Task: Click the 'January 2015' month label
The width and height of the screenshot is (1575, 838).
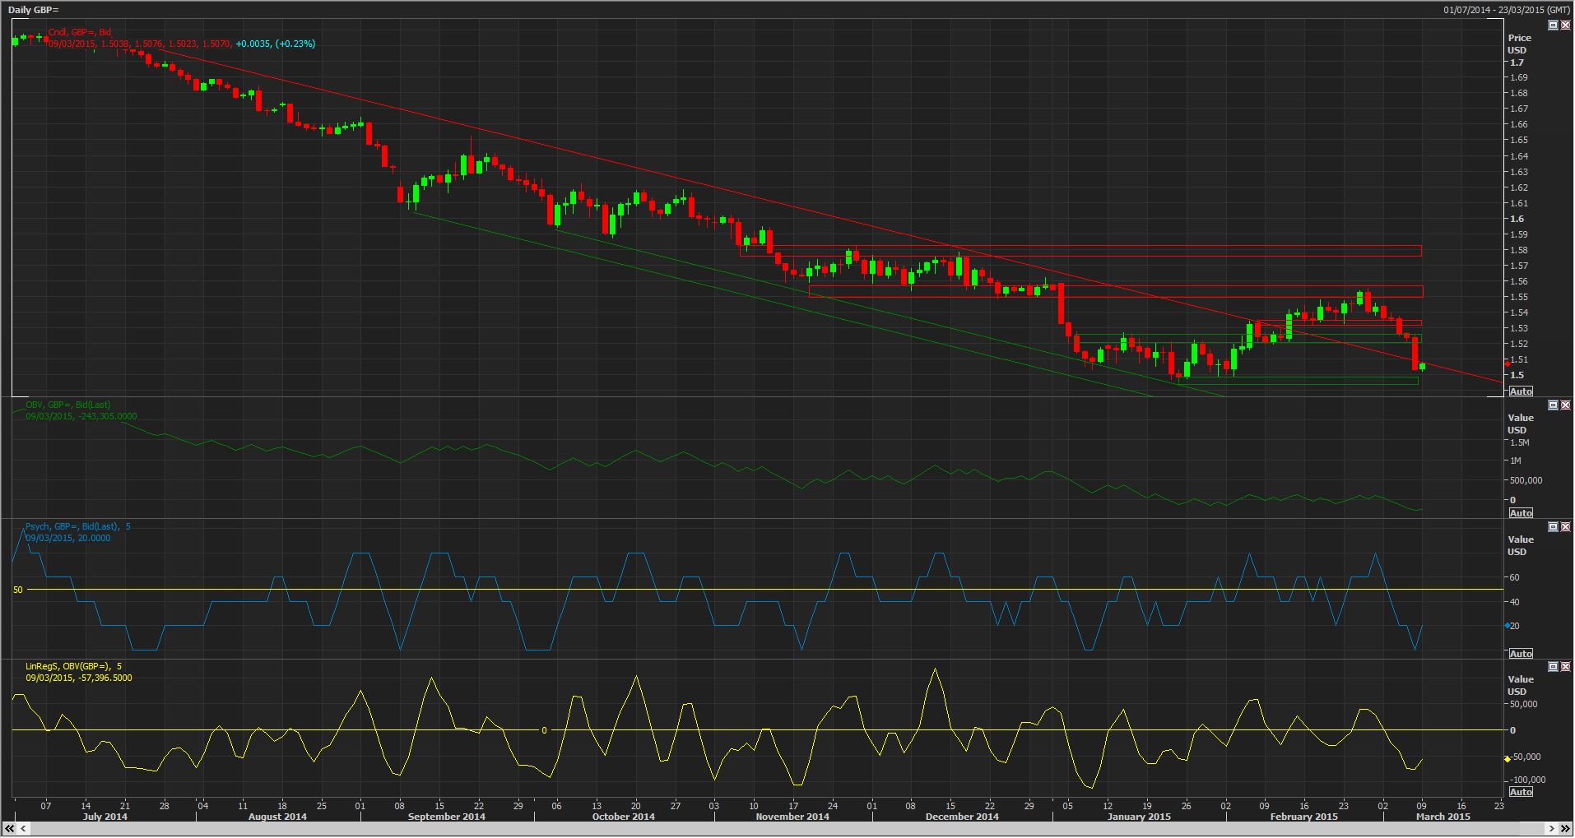Action: [x=1139, y=817]
